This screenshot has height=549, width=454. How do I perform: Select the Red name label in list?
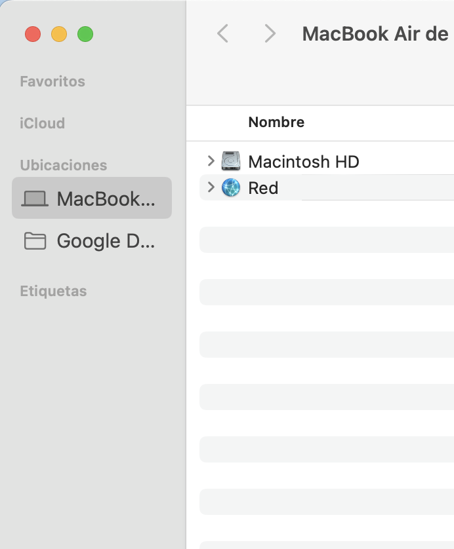(x=263, y=188)
